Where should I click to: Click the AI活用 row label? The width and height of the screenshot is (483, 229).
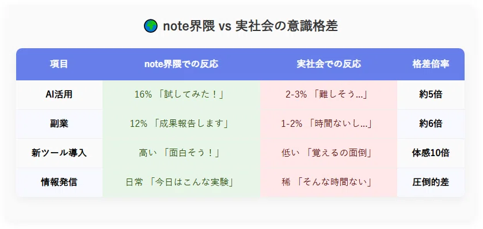59,95
